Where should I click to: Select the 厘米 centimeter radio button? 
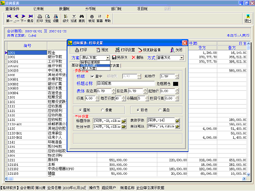80,110
